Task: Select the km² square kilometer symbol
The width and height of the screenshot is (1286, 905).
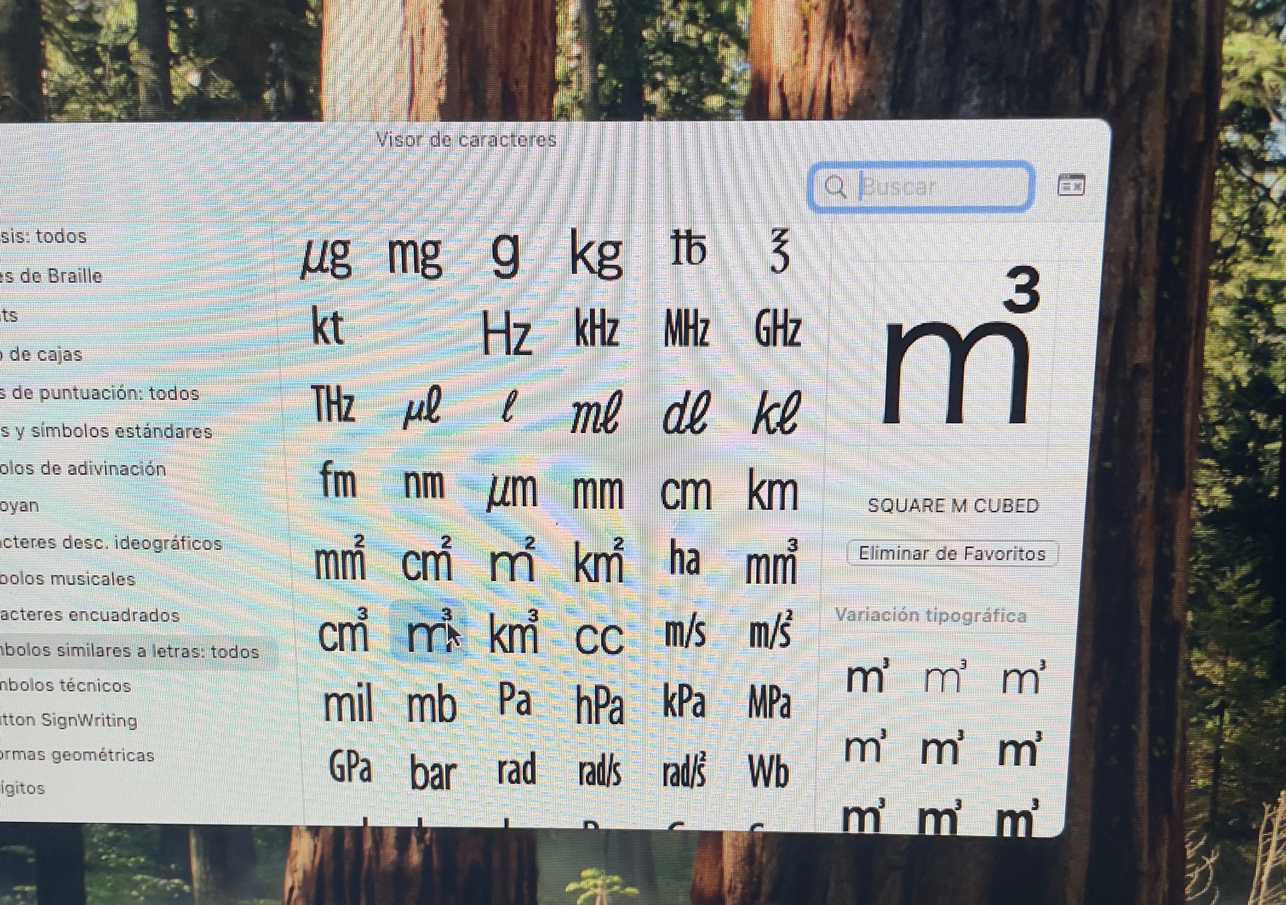Action: click(599, 562)
